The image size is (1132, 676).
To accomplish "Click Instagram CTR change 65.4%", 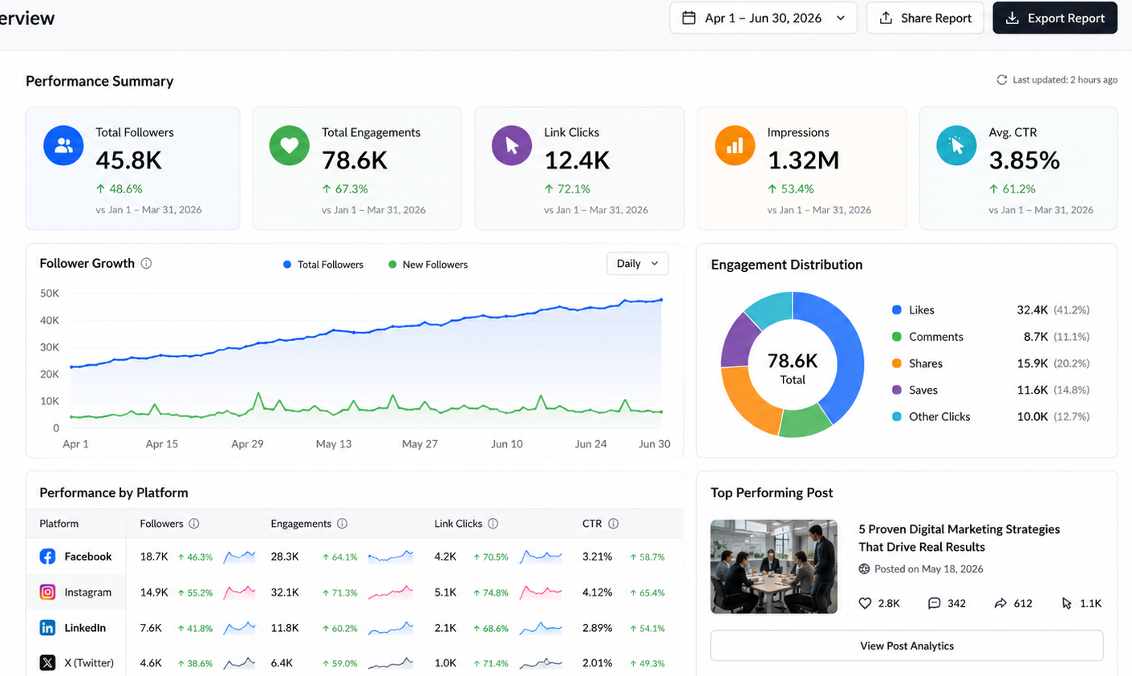I will 647,593.
